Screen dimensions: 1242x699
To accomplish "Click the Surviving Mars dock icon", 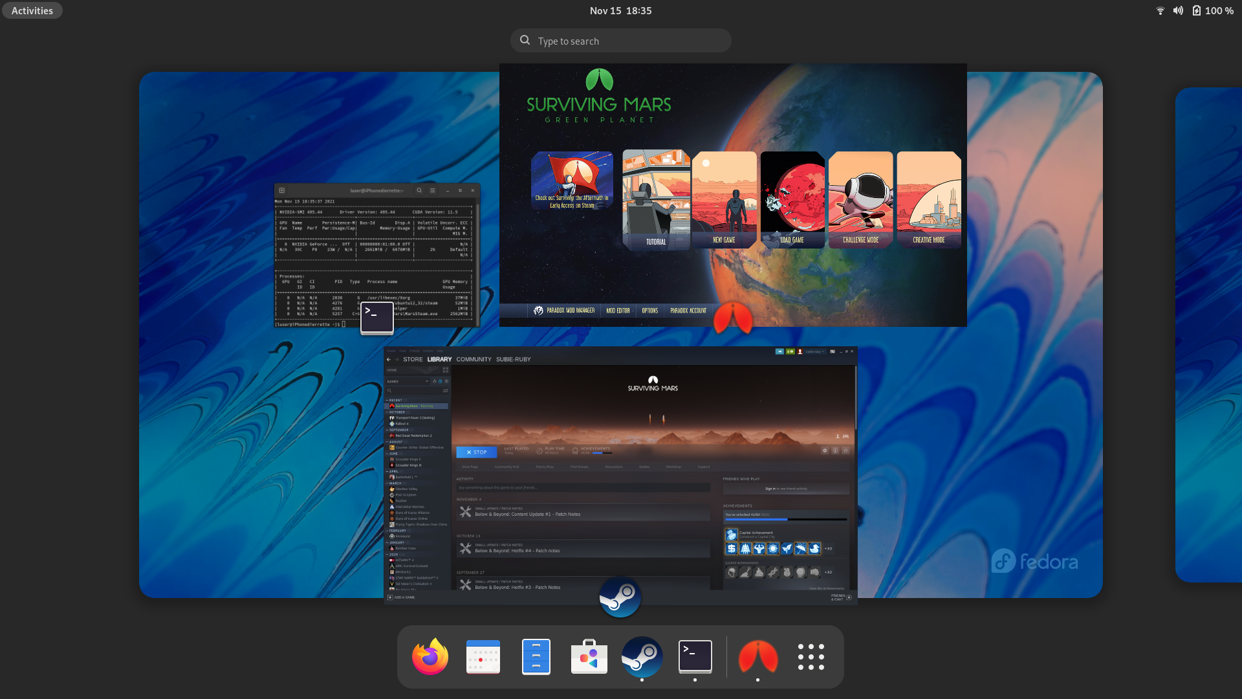I will [757, 657].
